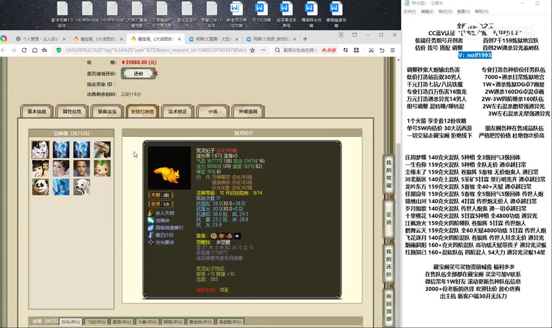Open the 装备法宝 tab
Image resolution: width=552 pixels, height=328 pixels.
point(107,112)
